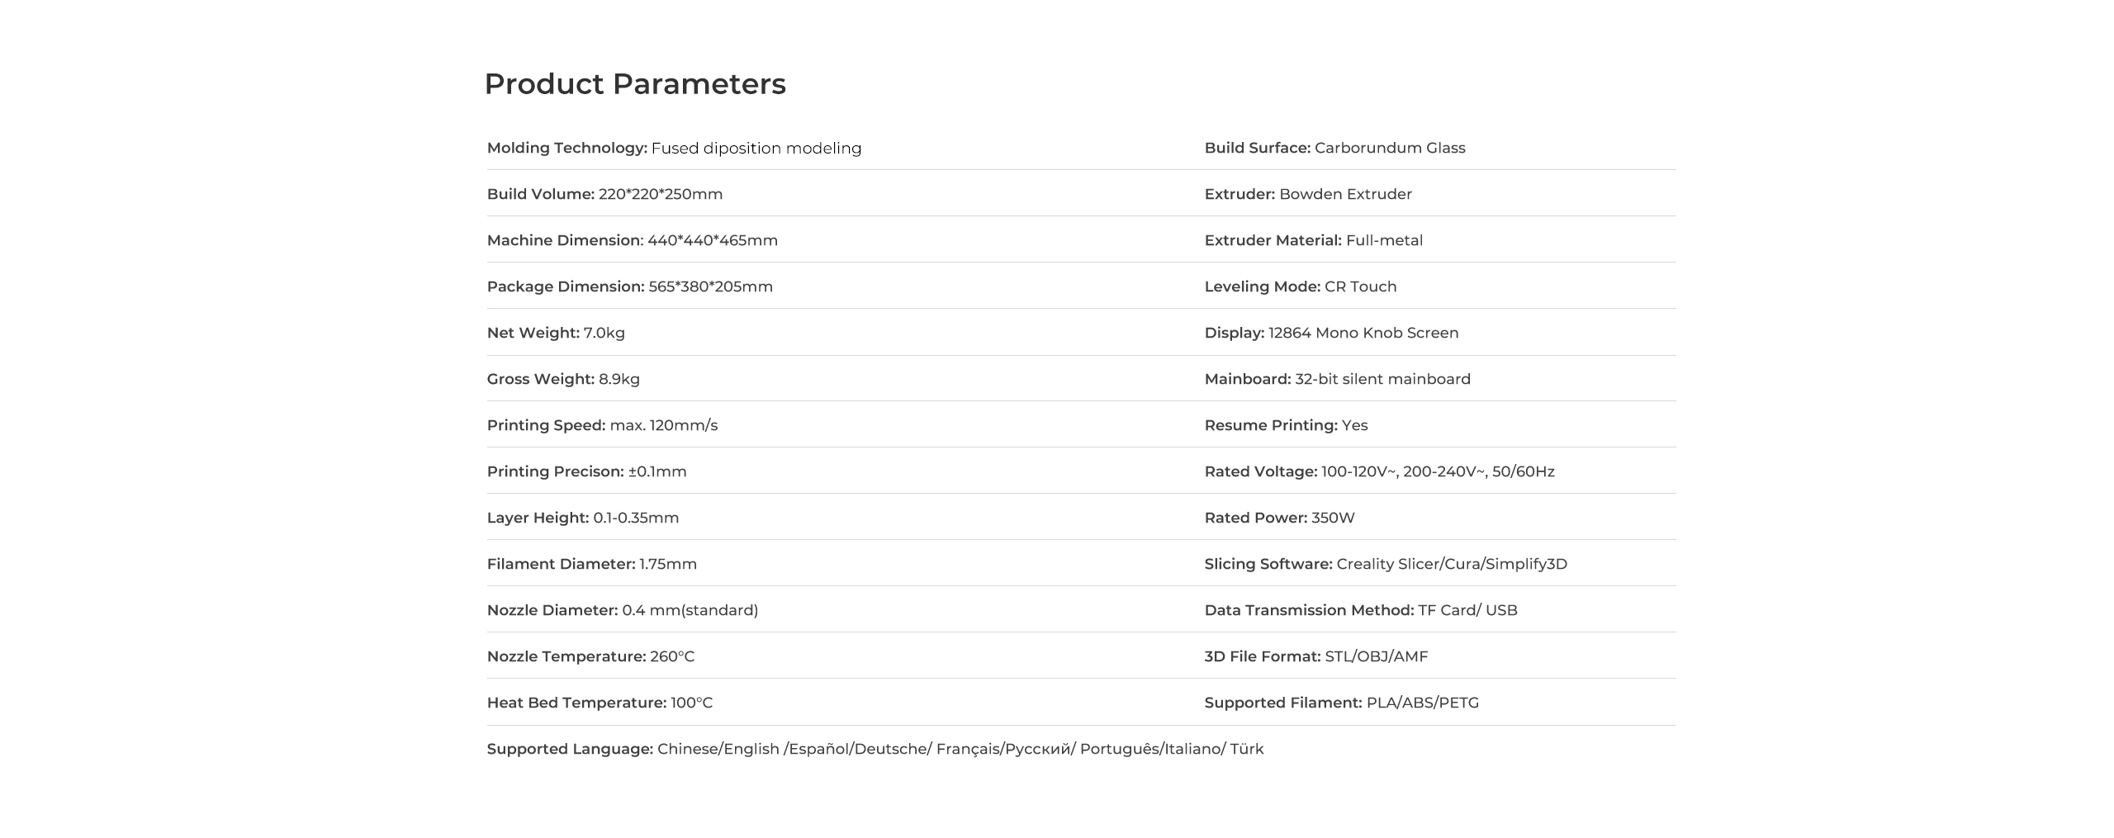The image size is (2114, 838).
Task: Click the Nozzle Temperature 260°C entry
Action: 590,657
